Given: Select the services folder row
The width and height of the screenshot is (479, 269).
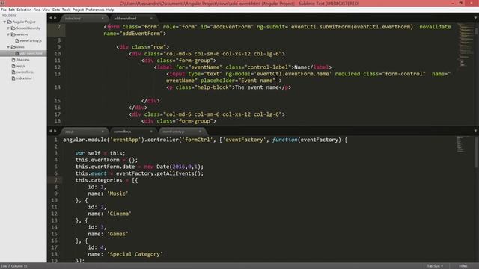Looking at the screenshot, I should (23, 34).
